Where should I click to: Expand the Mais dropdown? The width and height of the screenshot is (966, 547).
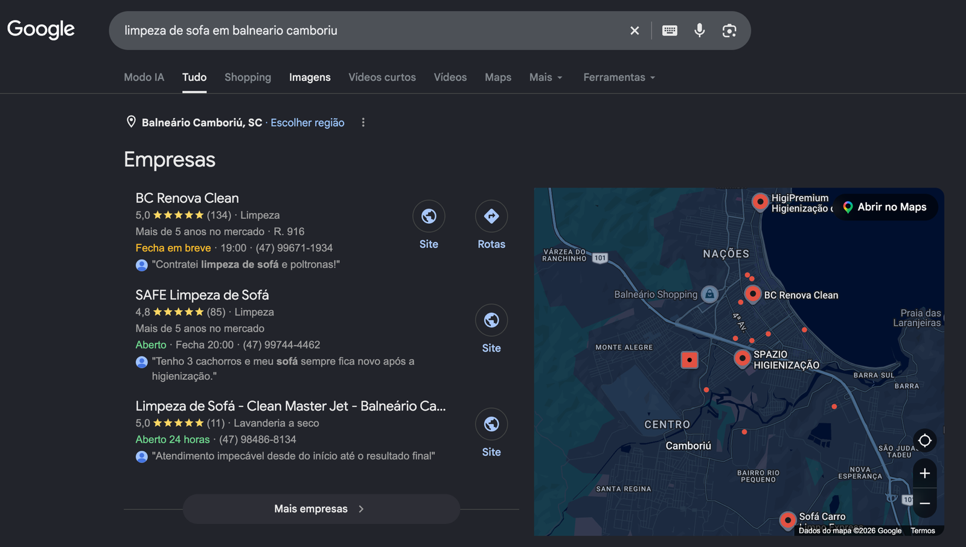(x=546, y=77)
